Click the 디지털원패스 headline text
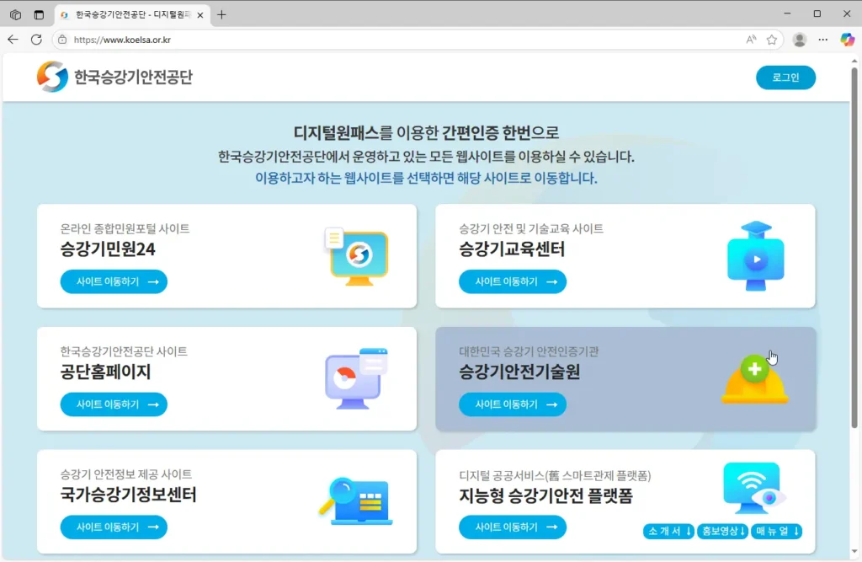The height and width of the screenshot is (562, 862). [x=336, y=132]
